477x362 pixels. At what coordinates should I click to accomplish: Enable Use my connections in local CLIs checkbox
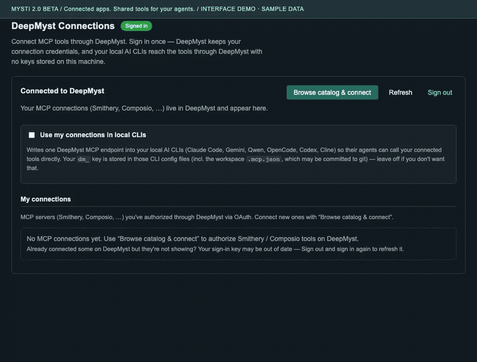[x=32, y=135]
